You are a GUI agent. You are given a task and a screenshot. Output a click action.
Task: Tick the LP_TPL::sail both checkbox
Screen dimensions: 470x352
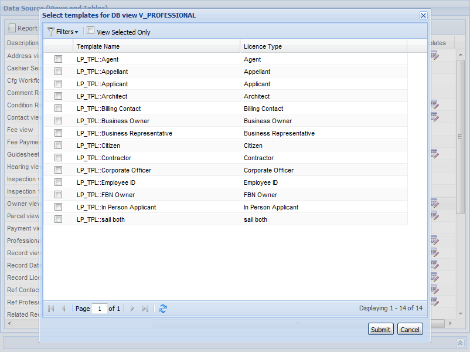(58, 219)
